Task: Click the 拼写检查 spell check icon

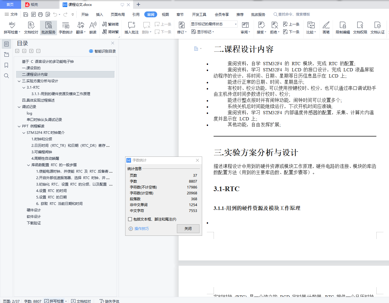Action: point(12,25)
